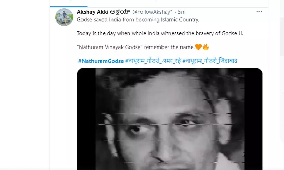Click the fire emoji after 'remember the name'
Screen dimensions: 284x170
[206, 47]
